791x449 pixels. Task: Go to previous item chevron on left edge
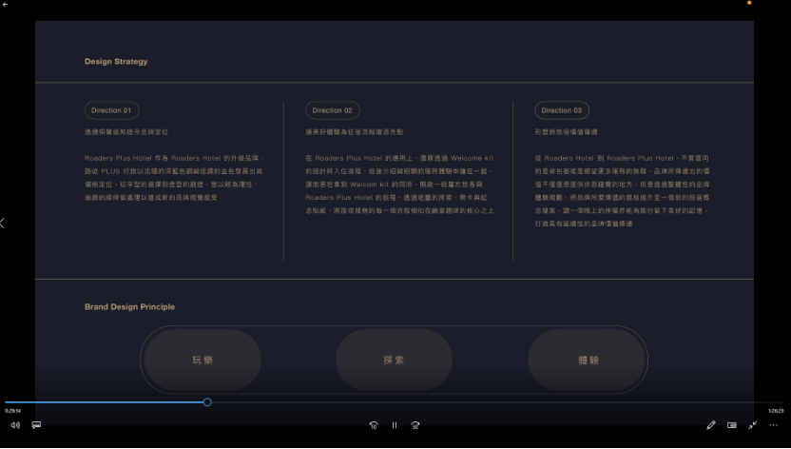pos(3,223)
